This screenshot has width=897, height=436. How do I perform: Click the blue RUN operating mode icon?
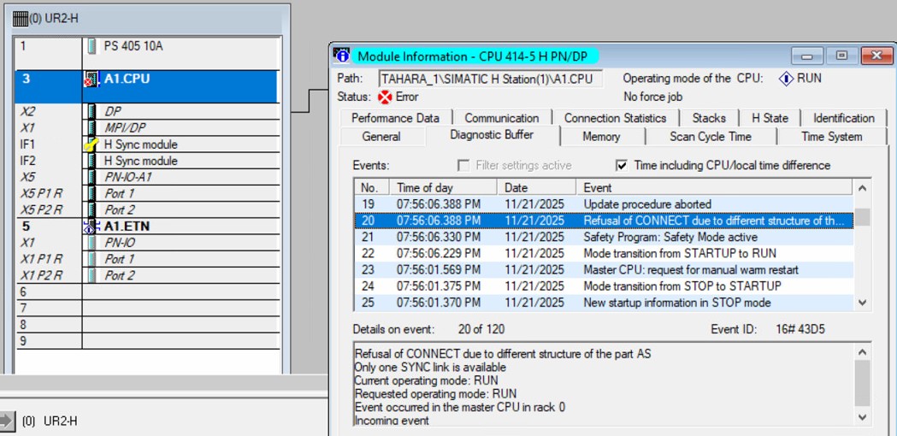(786, 79)
